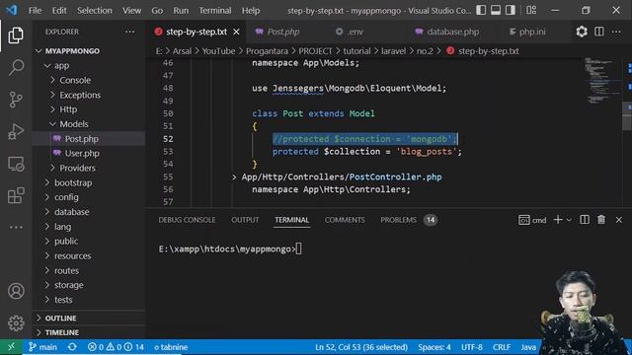The image size is (632, 355).
Task: Open Source Control view icon
Action: (16, 100)
